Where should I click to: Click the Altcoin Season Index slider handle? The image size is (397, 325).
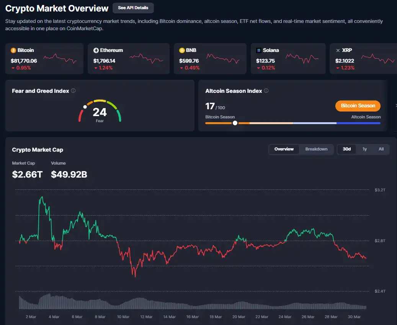coord(235,123)
